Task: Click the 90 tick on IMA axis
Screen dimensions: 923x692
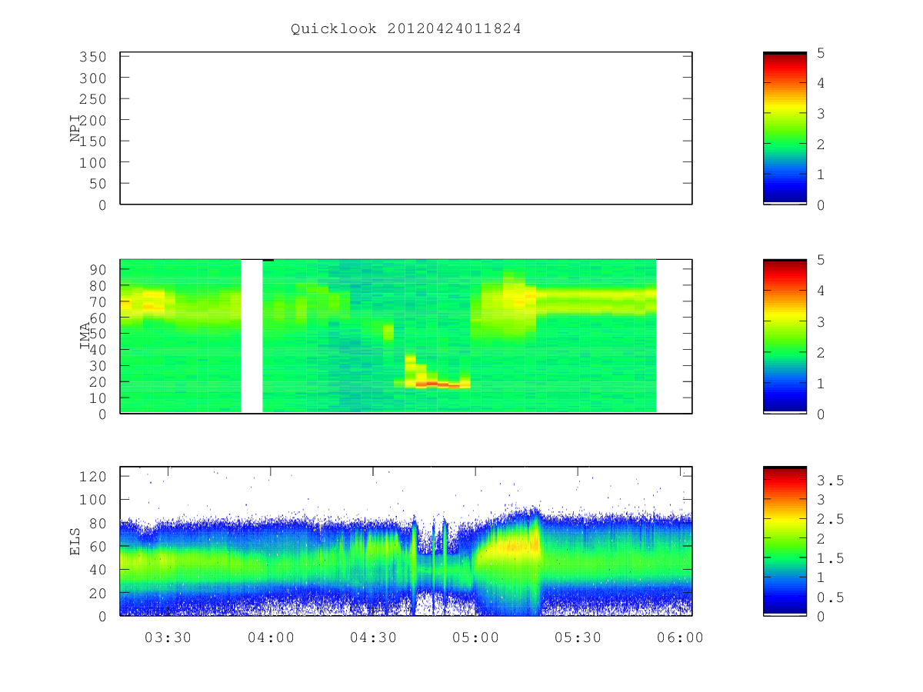Action: click(98, 269)
